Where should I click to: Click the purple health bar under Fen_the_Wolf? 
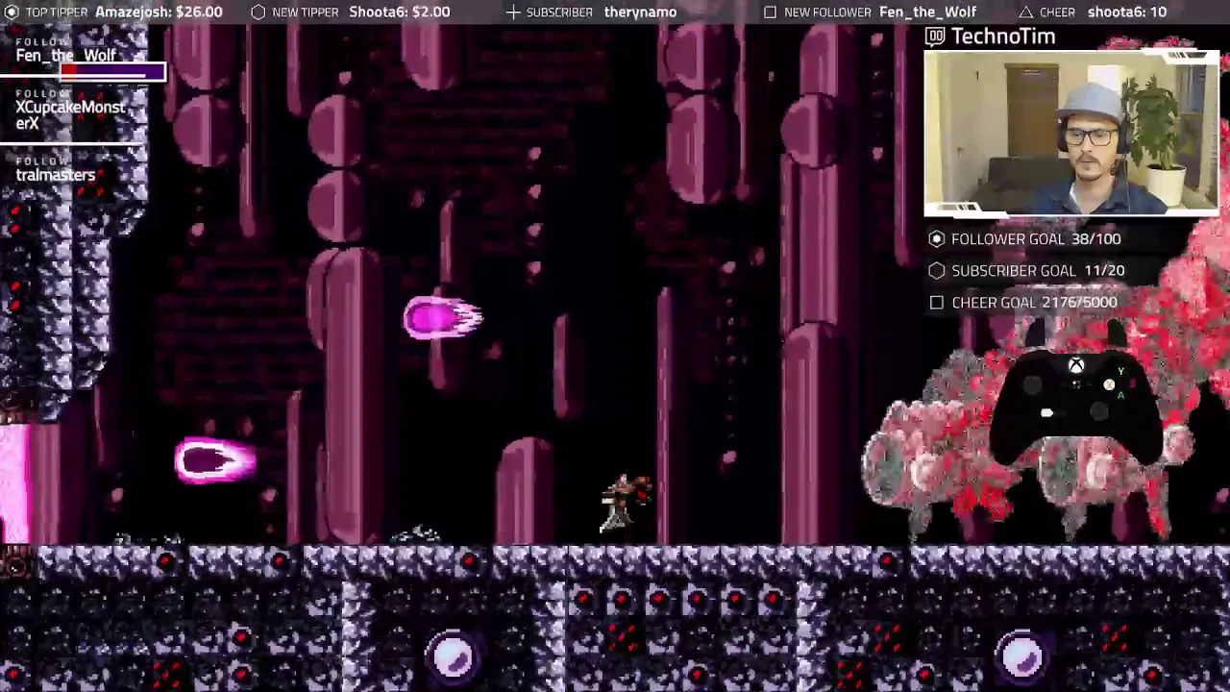point(113,72)
